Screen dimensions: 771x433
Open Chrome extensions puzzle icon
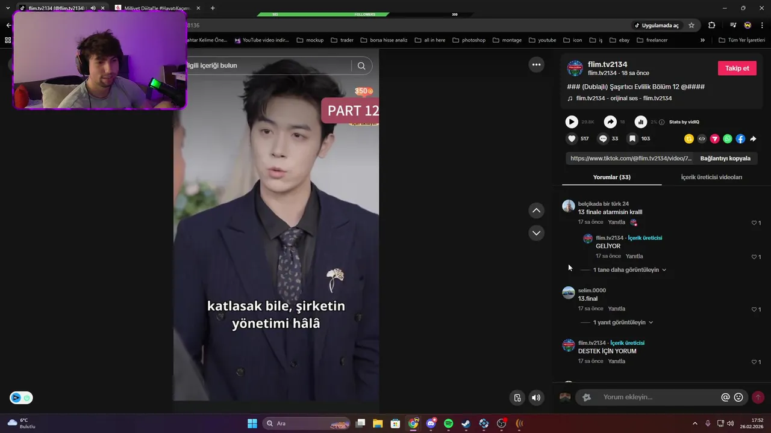[712, 25]
